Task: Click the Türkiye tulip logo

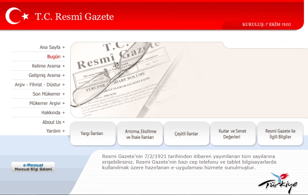Action: pos(278,183)
